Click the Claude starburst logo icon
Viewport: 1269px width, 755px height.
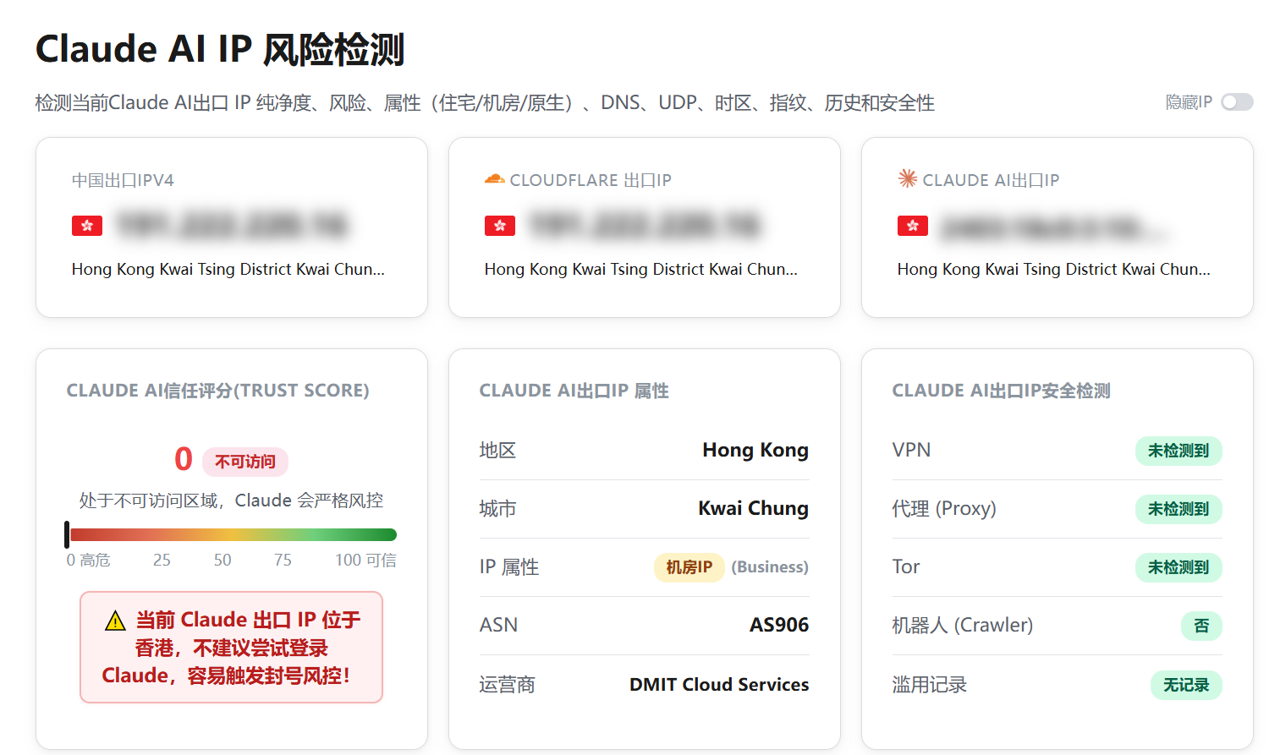tap(907, 178)
